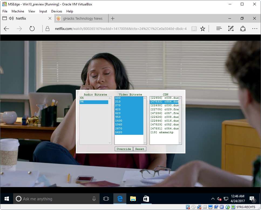This screenshot has width=261, height=210.
Task: Open a new Edge tab
Action: [x=113, y=18]
